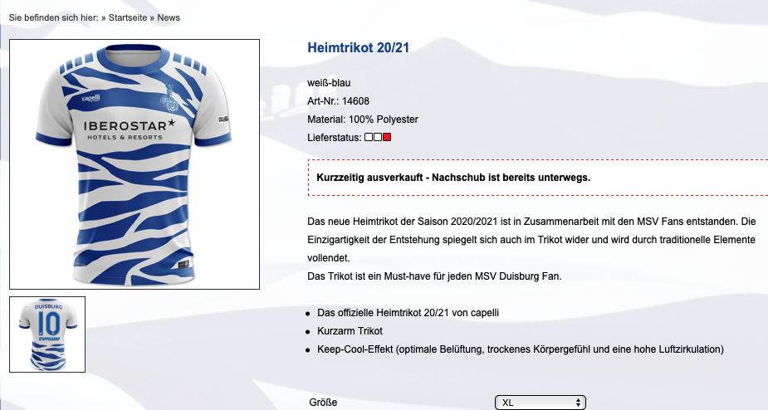Click the Material 100% Polyester line

(x=363, y=119)
